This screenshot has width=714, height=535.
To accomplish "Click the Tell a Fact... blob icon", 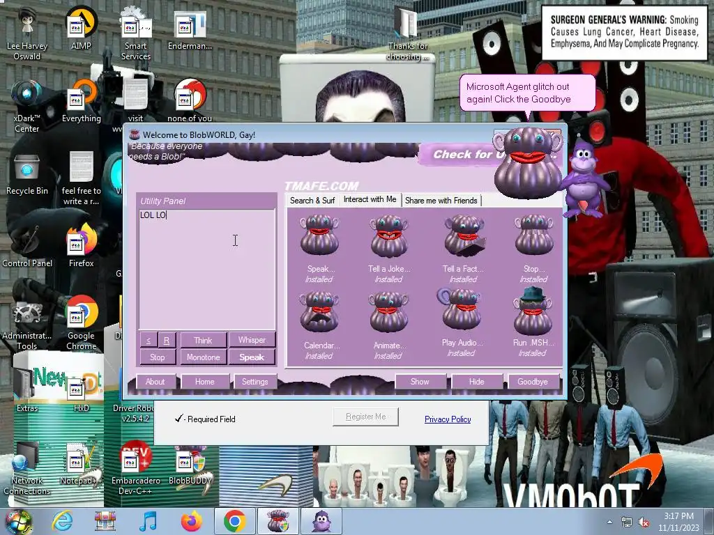I will (x=464, y=235).
